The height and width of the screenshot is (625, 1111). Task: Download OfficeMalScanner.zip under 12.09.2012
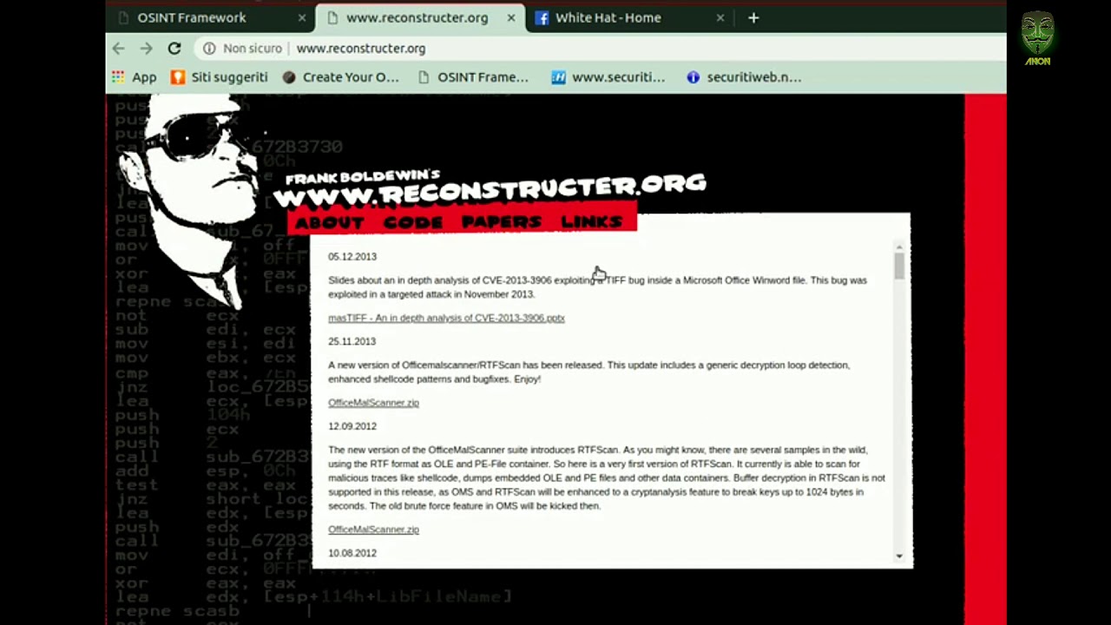coord(373,530)
